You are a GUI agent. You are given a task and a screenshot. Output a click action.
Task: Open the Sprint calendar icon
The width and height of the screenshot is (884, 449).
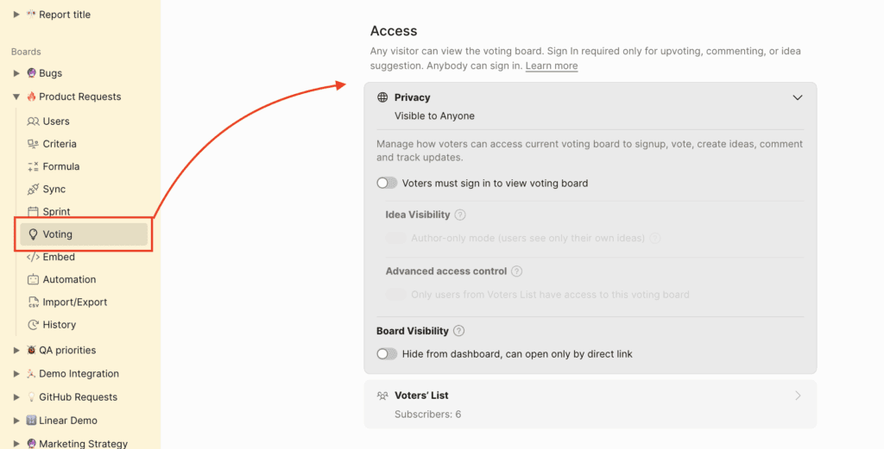tap(33, 211)
